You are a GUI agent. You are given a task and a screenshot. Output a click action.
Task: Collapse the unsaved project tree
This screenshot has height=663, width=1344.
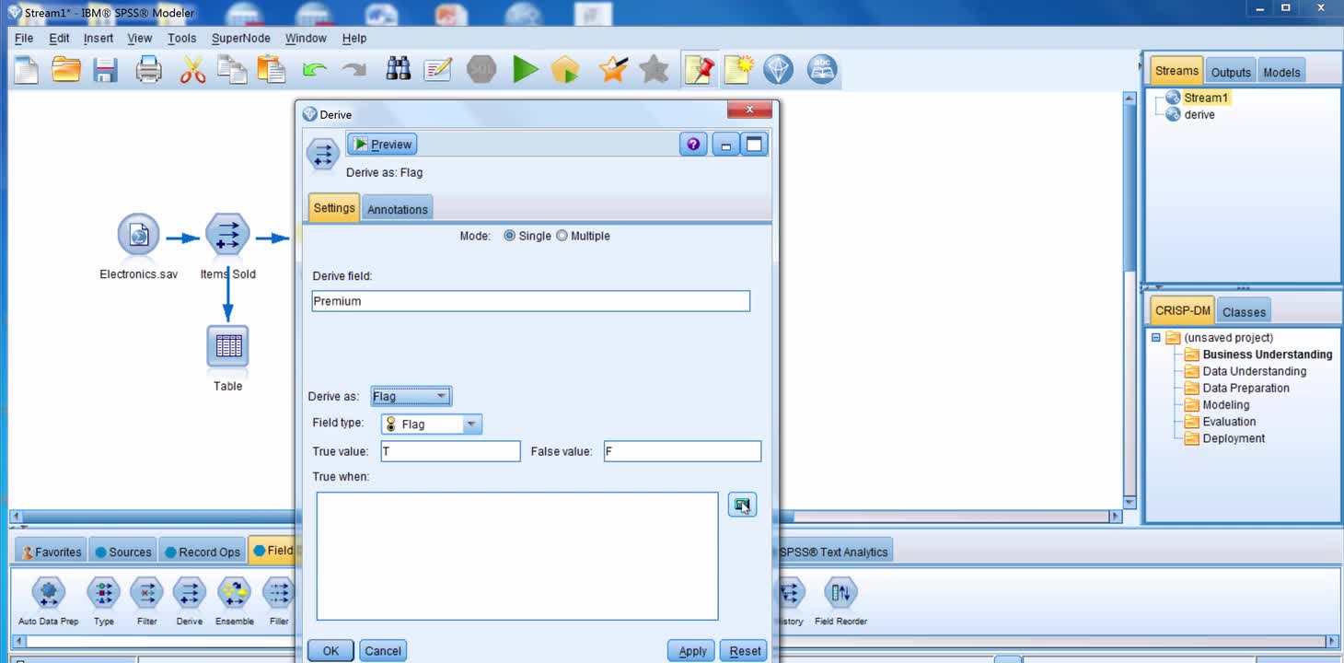(x=1156, y=338)
